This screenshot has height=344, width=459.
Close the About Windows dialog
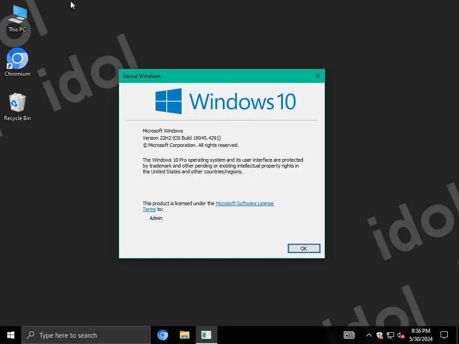pos(318,76)
